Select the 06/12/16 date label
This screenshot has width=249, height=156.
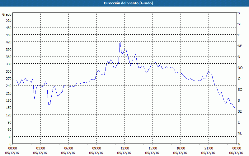click(236, 153)
